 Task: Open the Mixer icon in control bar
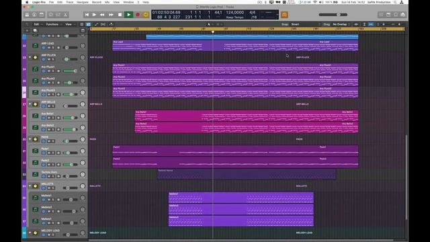click(x=58, y=15)
